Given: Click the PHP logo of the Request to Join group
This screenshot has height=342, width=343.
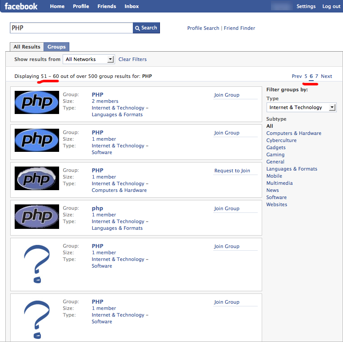Looking at the screenshot, I should tap(37, 178).
